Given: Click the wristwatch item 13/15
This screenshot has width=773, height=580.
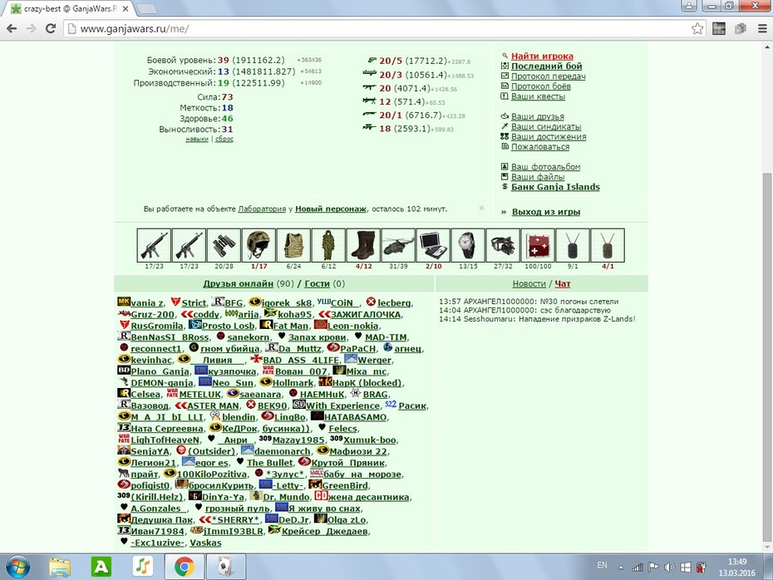Looking at the screenshot, I should point(468,245).
